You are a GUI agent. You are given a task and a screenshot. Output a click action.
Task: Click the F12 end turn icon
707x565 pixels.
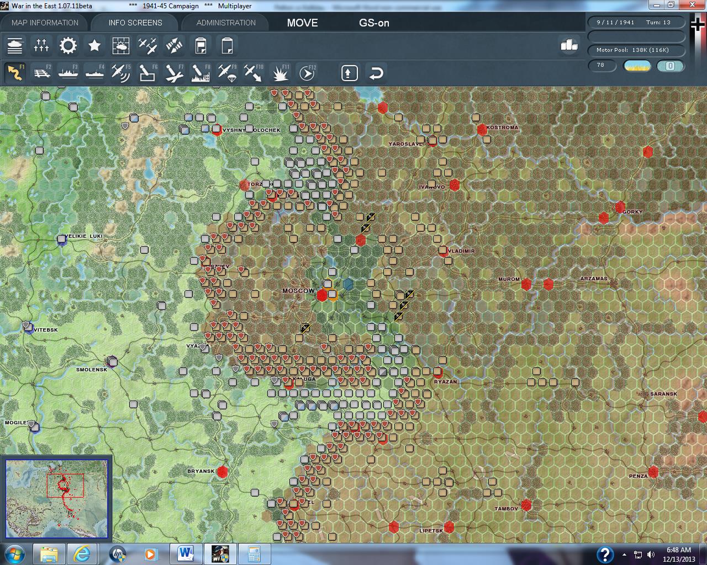pyautogui.click(x=307, y=73)
